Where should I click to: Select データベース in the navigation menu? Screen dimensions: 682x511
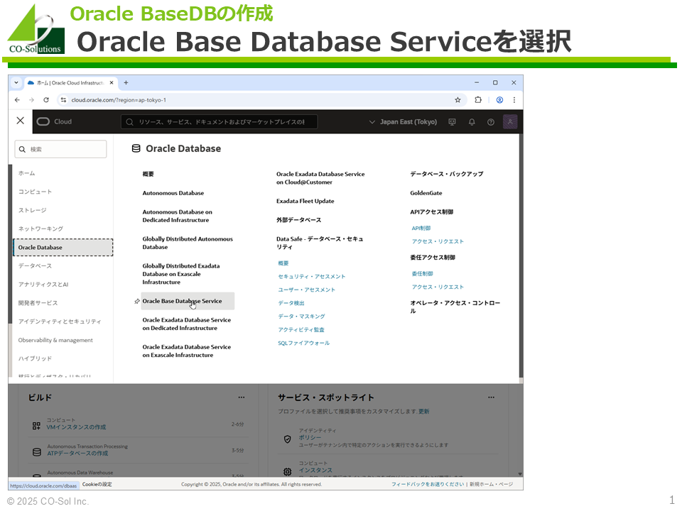pos(35,266)
